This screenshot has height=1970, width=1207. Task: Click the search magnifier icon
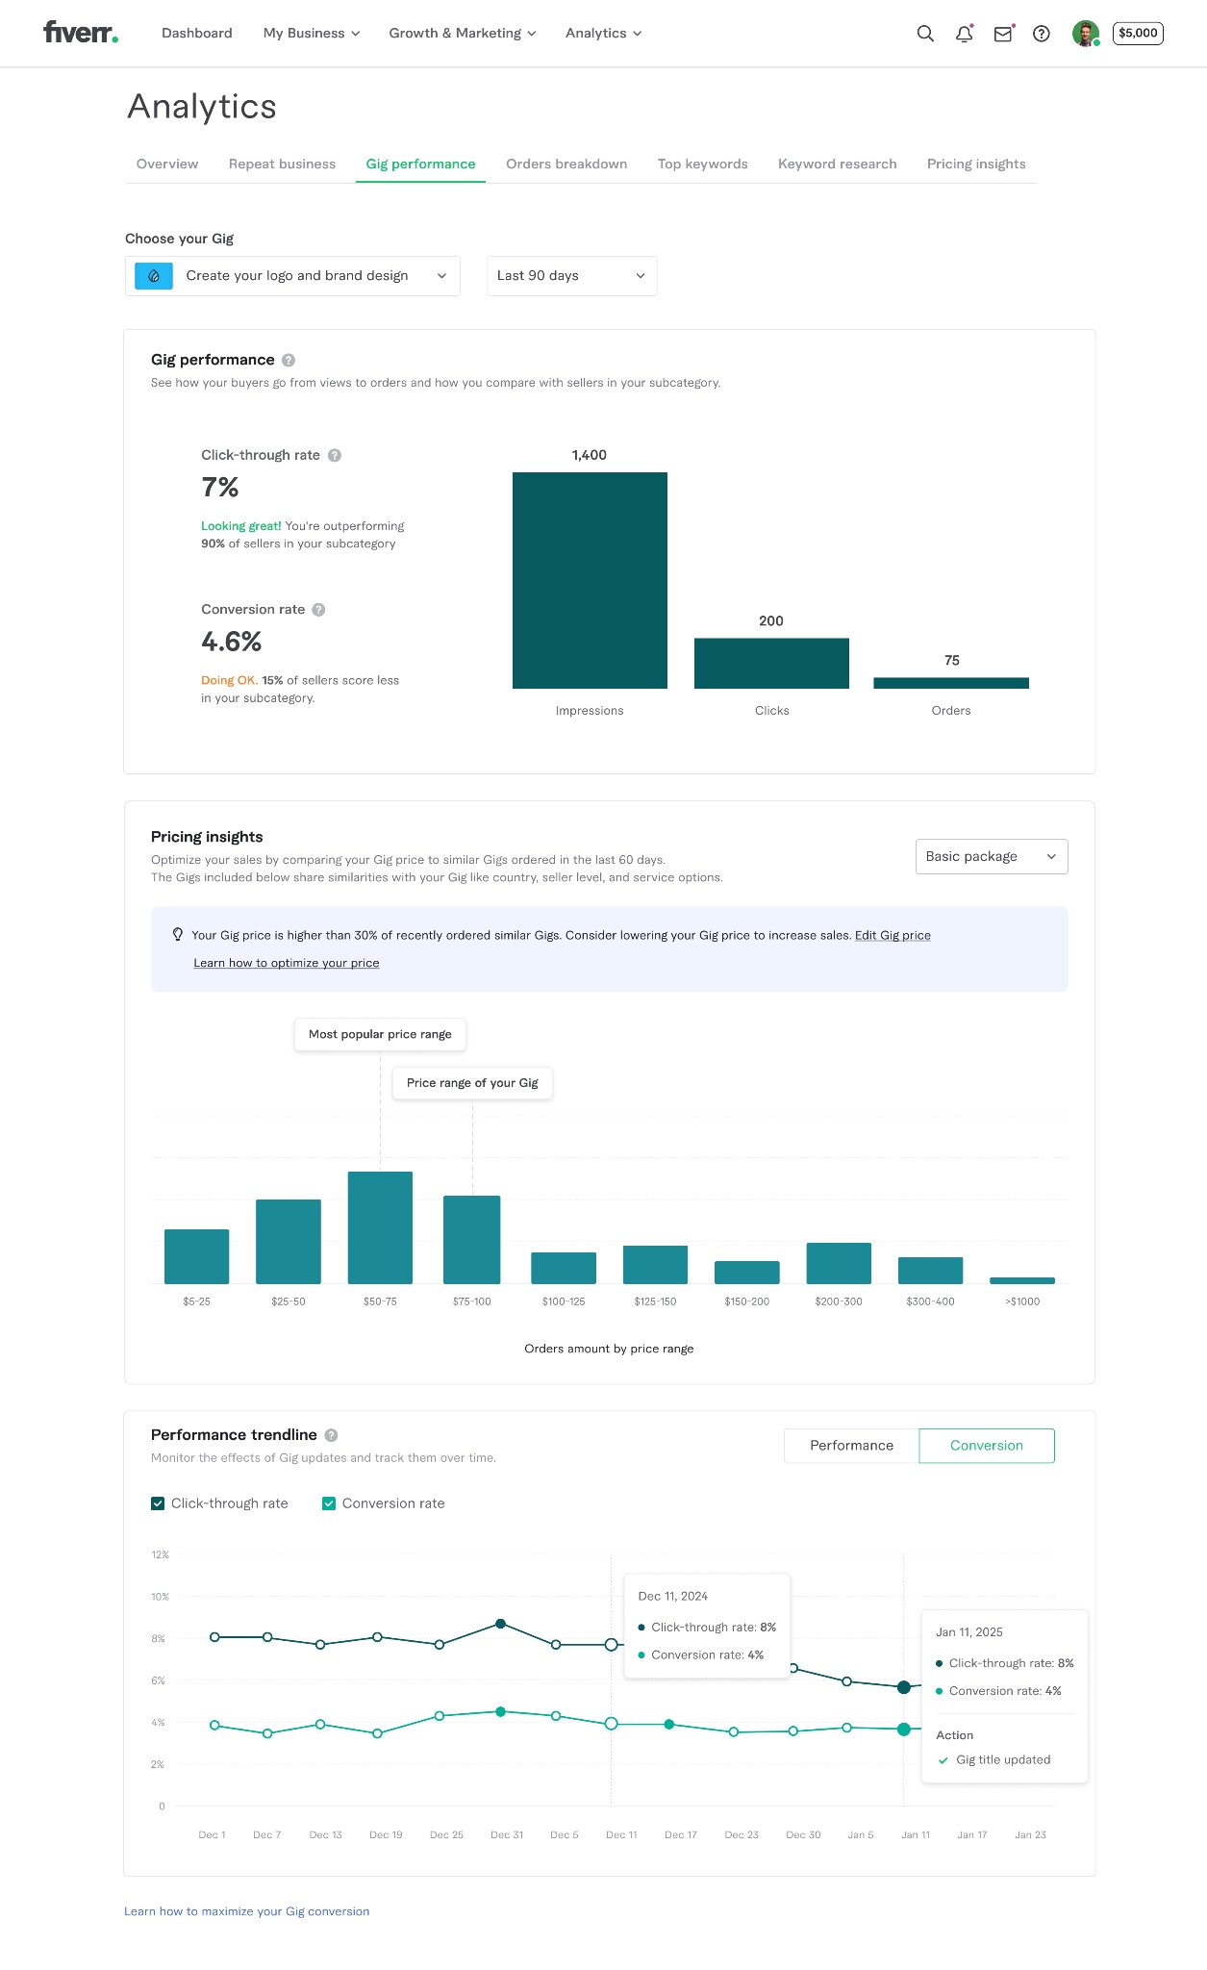[x=925, y=34]
